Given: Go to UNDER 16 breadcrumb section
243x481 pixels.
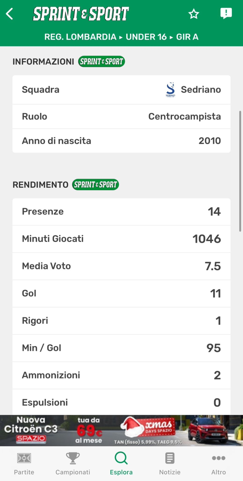Looking at the screenshot, I should [146, 37].
